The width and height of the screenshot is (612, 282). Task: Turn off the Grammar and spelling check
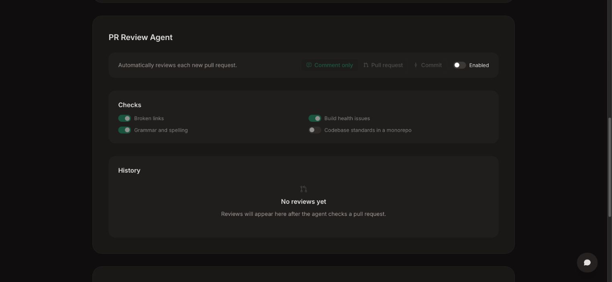(124, 130)
